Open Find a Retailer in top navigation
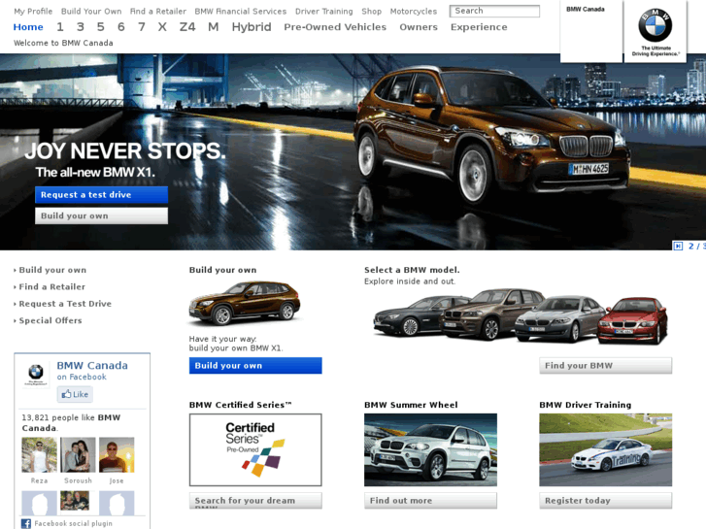The height and width of the screenshot is (529, 706). coord(158,12)
